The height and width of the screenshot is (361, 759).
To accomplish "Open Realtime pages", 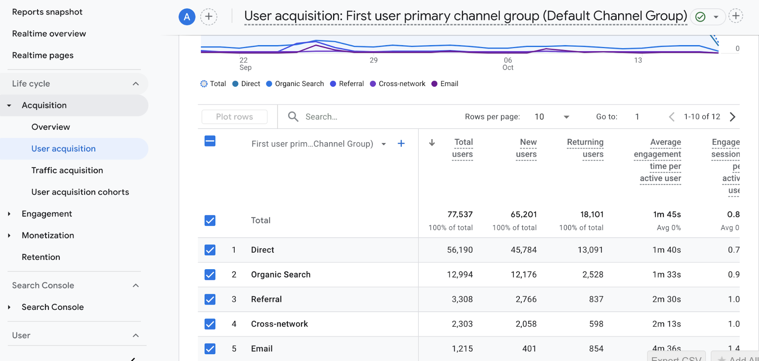I will coord(43,55).
